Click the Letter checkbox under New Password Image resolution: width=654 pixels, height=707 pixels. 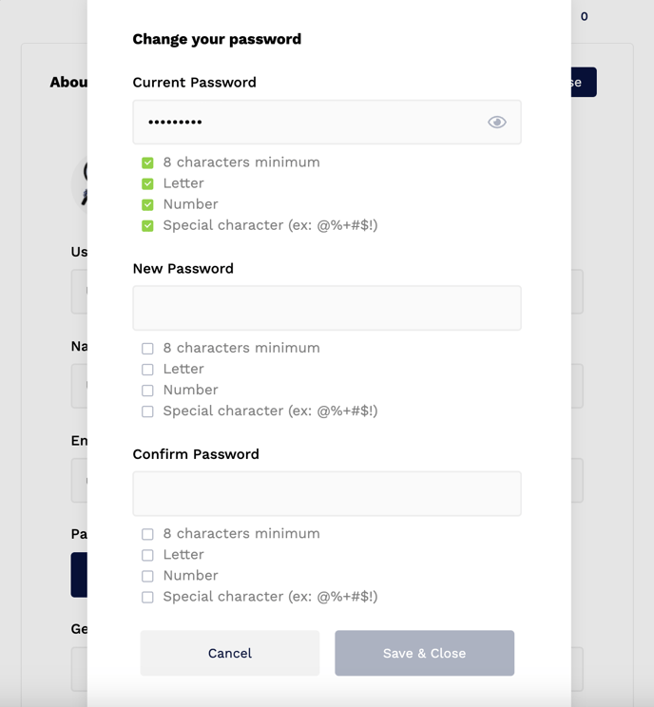click(147, 370)
